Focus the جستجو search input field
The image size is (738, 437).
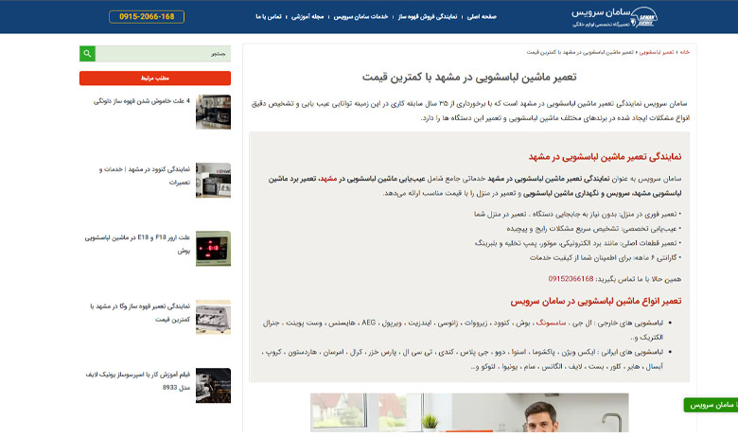163,54
